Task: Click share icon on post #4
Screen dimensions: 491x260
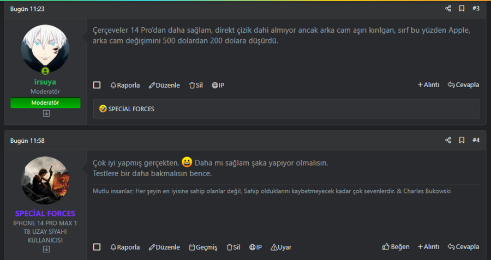Action: (448, 141)
